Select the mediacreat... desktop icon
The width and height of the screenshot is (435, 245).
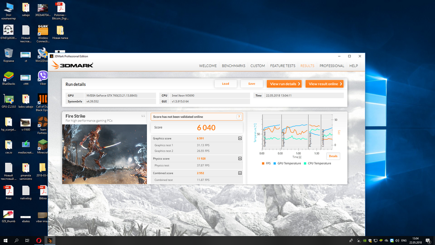point(26,147)
